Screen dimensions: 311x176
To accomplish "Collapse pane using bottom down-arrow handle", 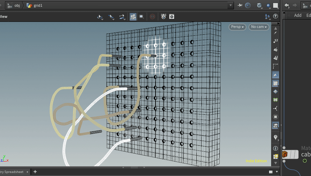I will (x=144, y=168).
